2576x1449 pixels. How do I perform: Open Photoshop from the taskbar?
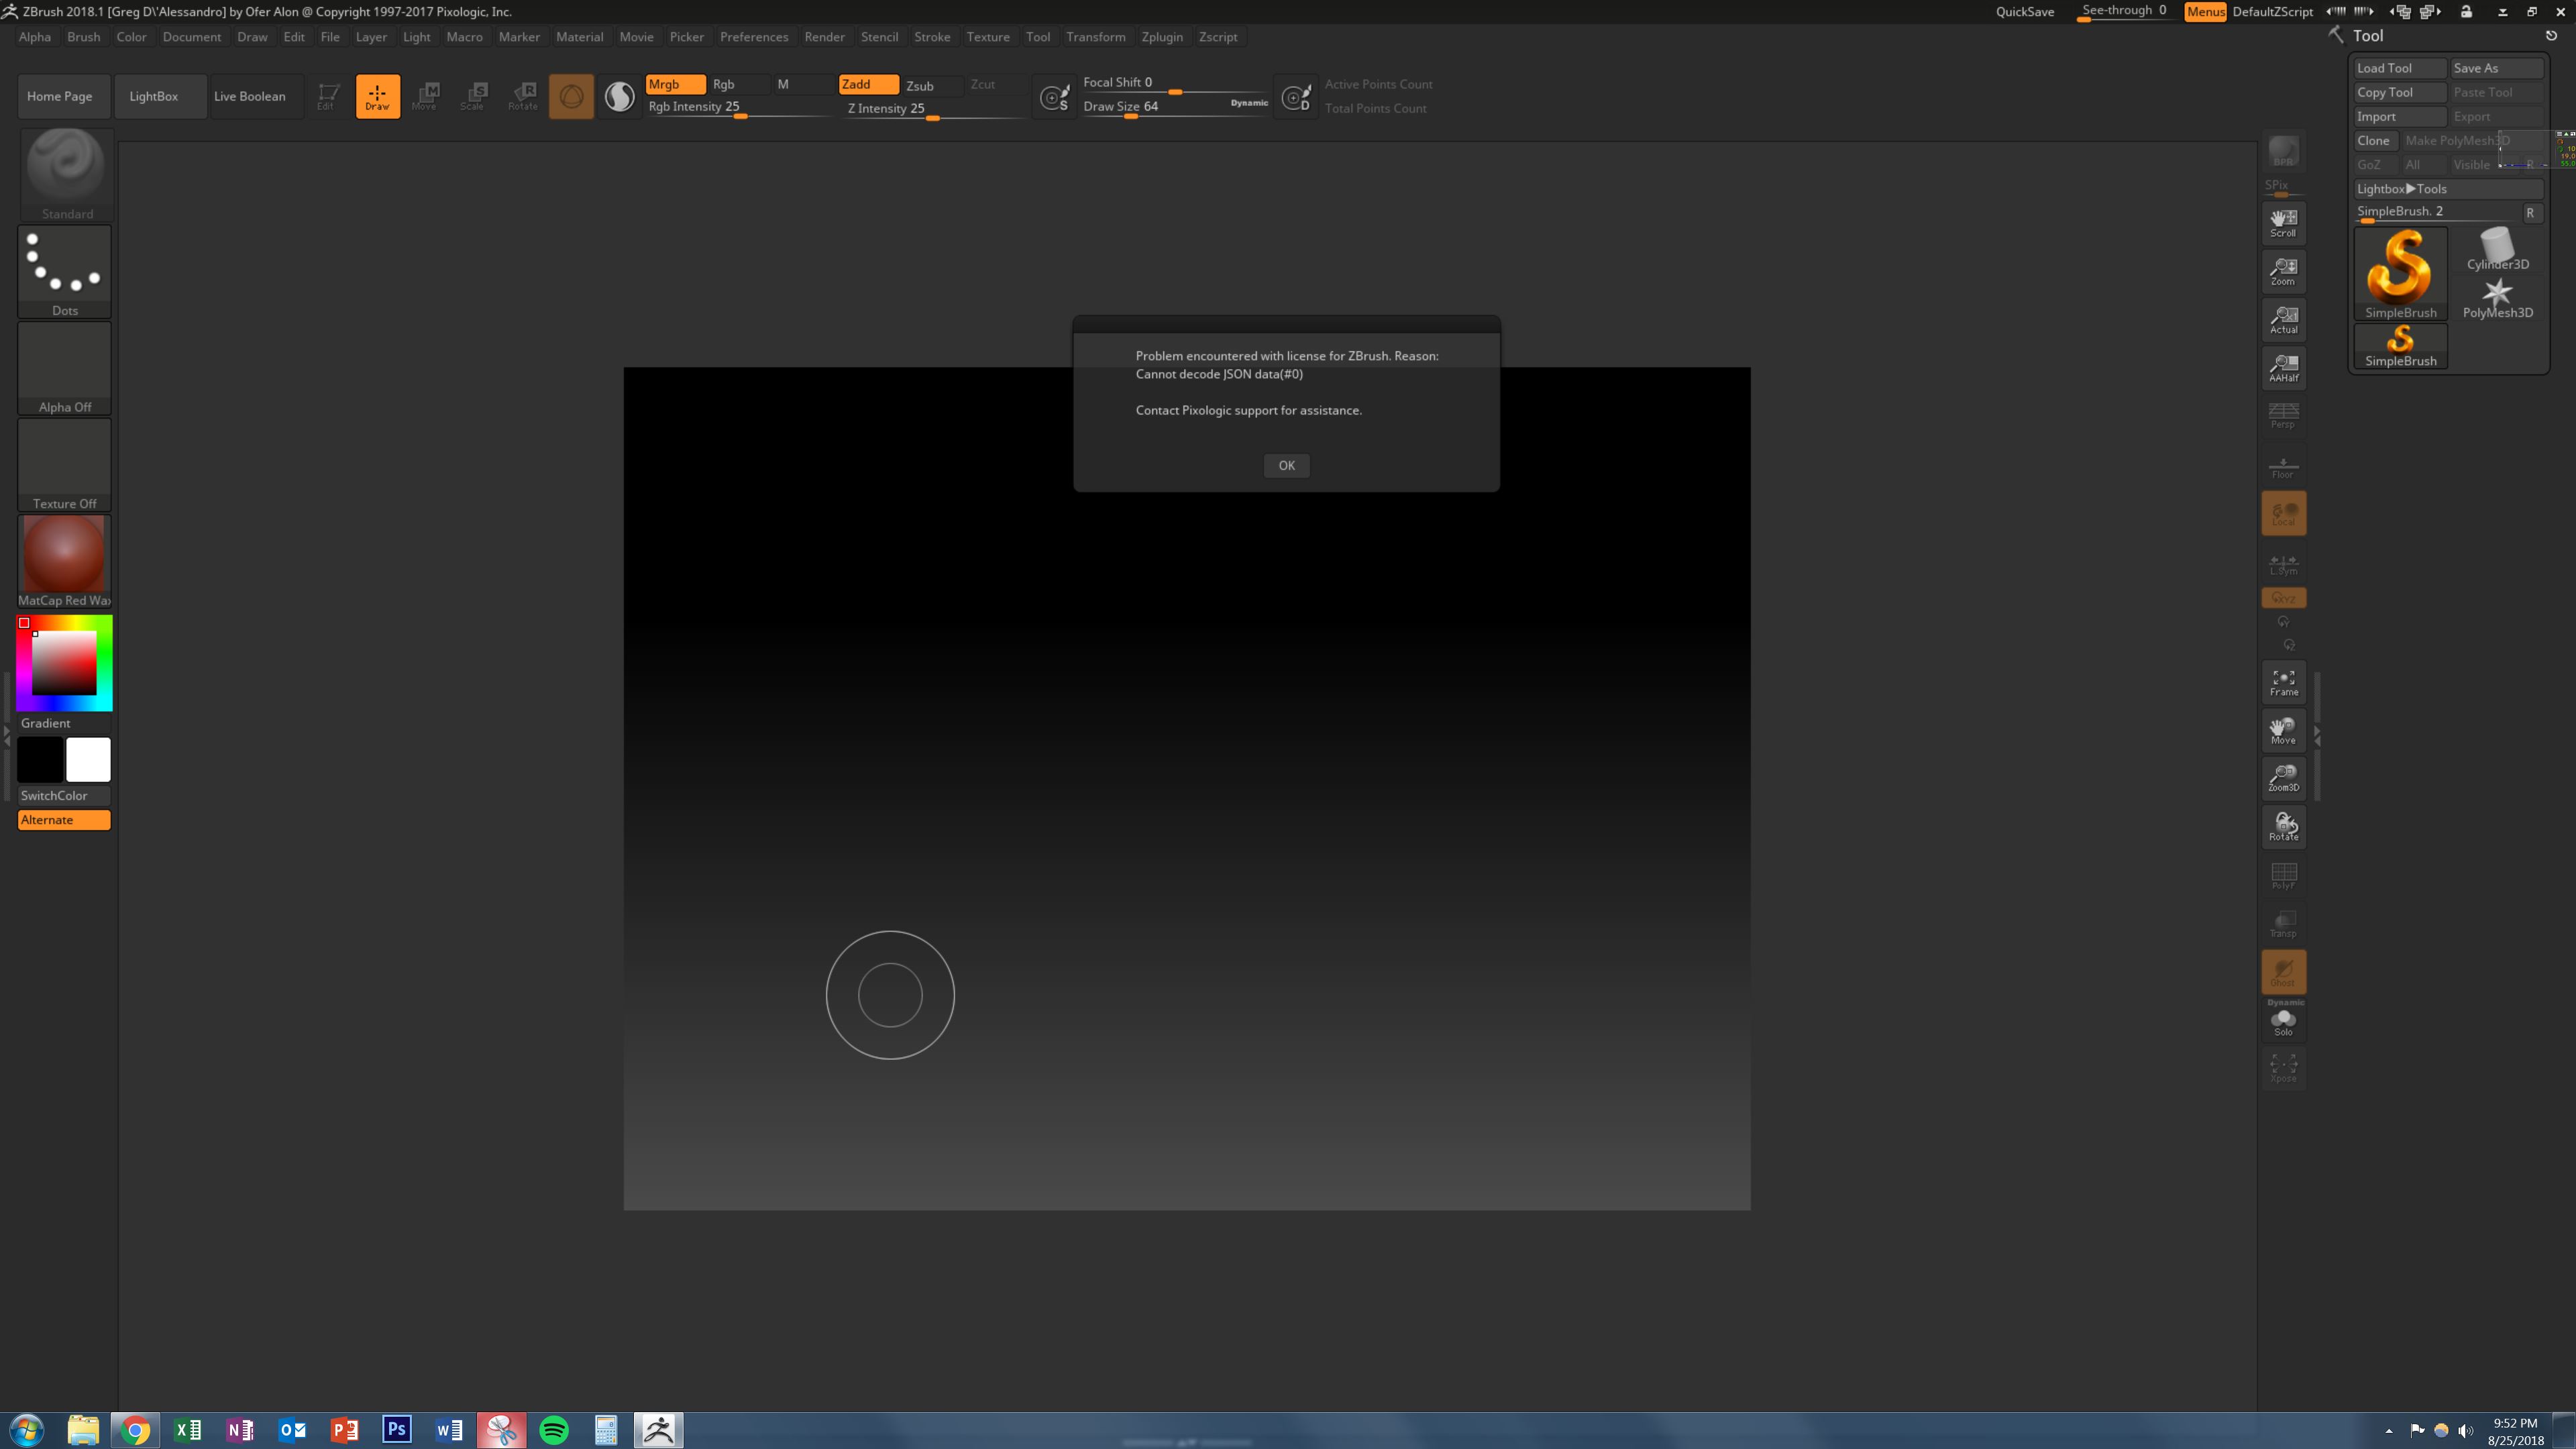(396, 1429)
